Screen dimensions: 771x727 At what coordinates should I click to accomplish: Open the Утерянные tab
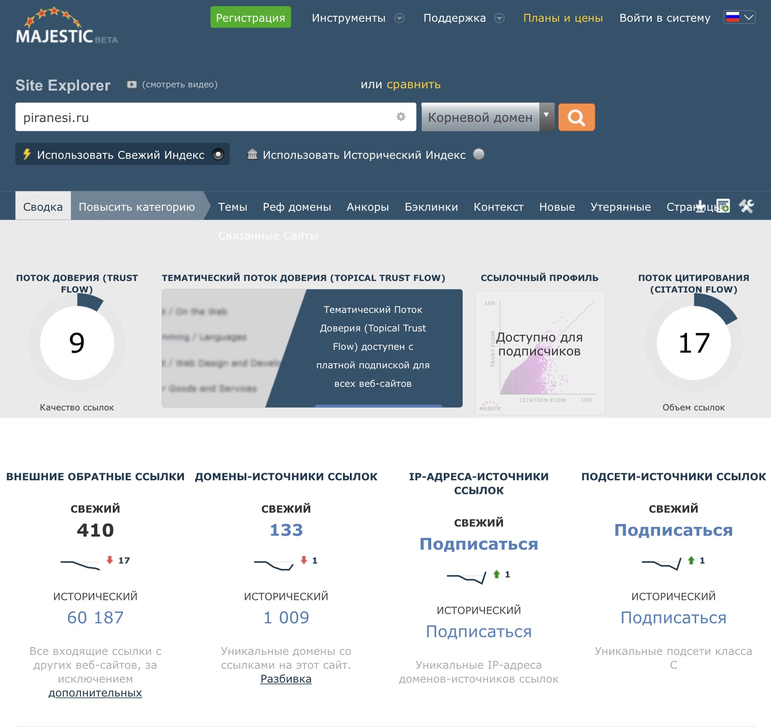(620, 207)
